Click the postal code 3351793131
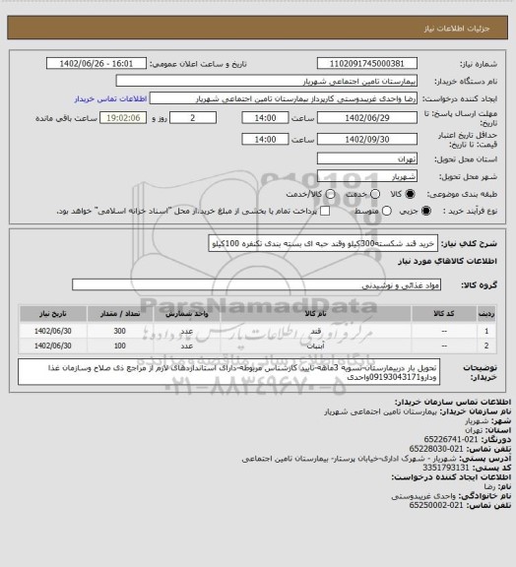516x567 pixels. 446,468
